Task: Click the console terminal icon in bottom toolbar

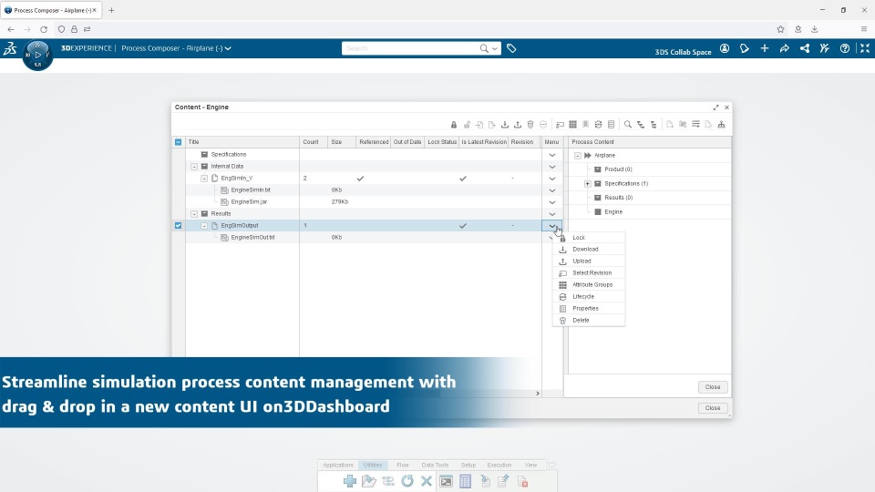Action: point(446,481)
